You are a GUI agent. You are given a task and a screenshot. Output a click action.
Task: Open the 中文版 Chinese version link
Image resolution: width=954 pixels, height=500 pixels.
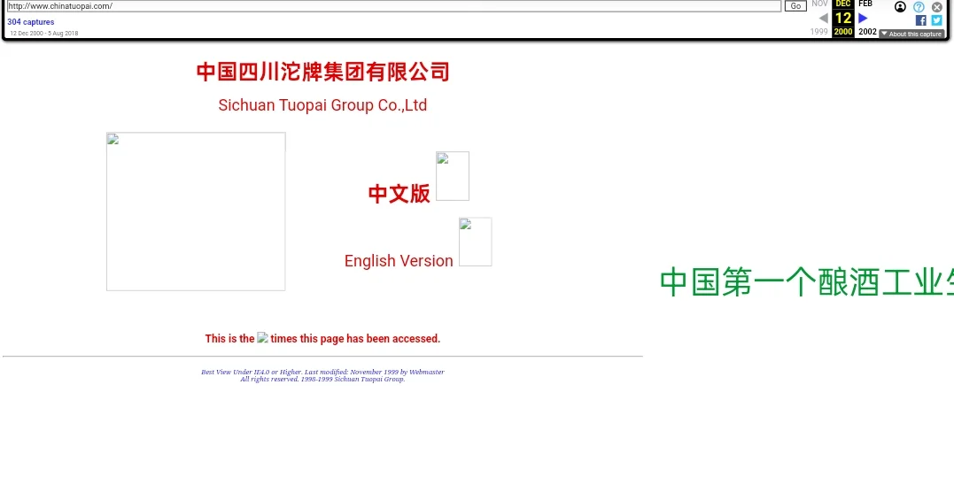click(399, 194)
